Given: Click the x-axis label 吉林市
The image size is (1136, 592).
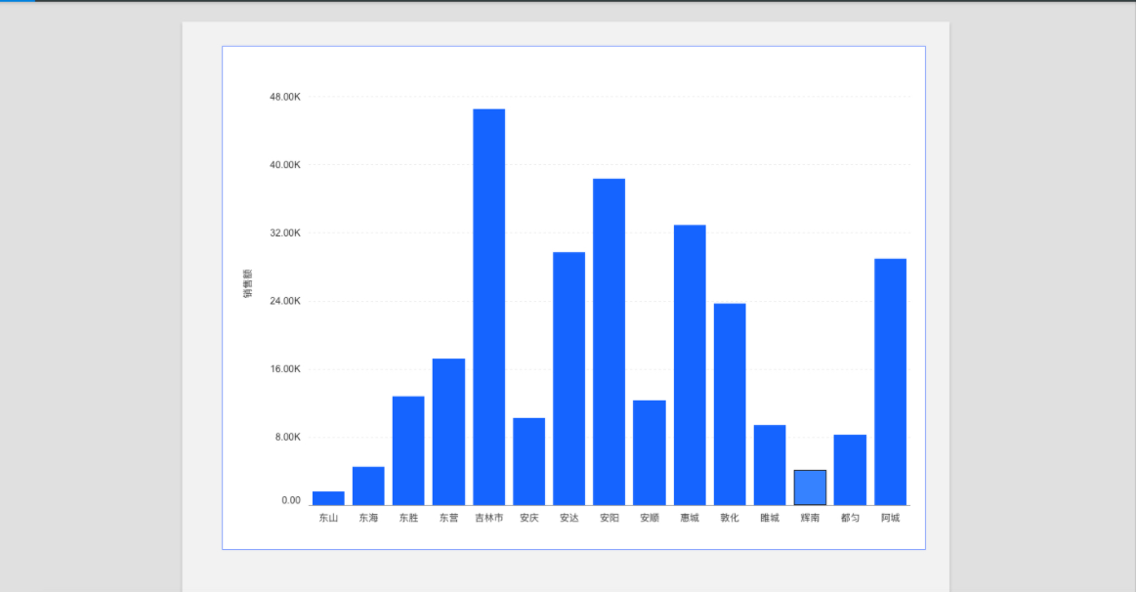Looking at the screenshot, I should (489, 518).
